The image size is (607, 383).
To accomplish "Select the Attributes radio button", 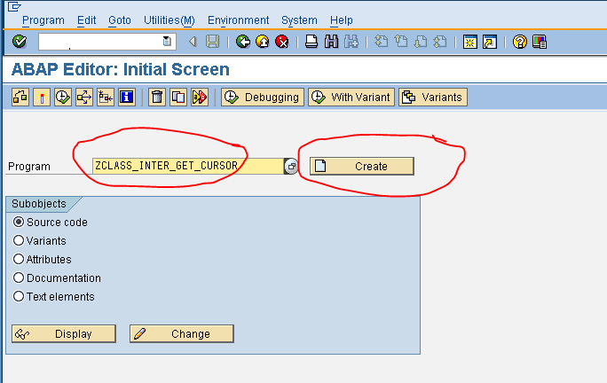I will 19,259.
